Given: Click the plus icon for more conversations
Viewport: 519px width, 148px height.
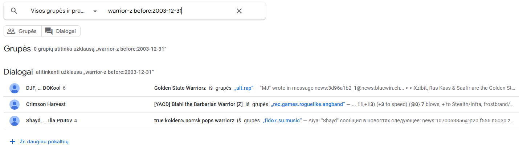Looking at the screenshot, I should coord(12,141).
